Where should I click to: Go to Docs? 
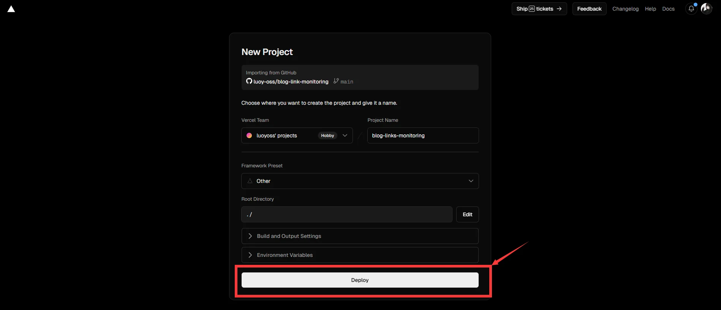668,9
